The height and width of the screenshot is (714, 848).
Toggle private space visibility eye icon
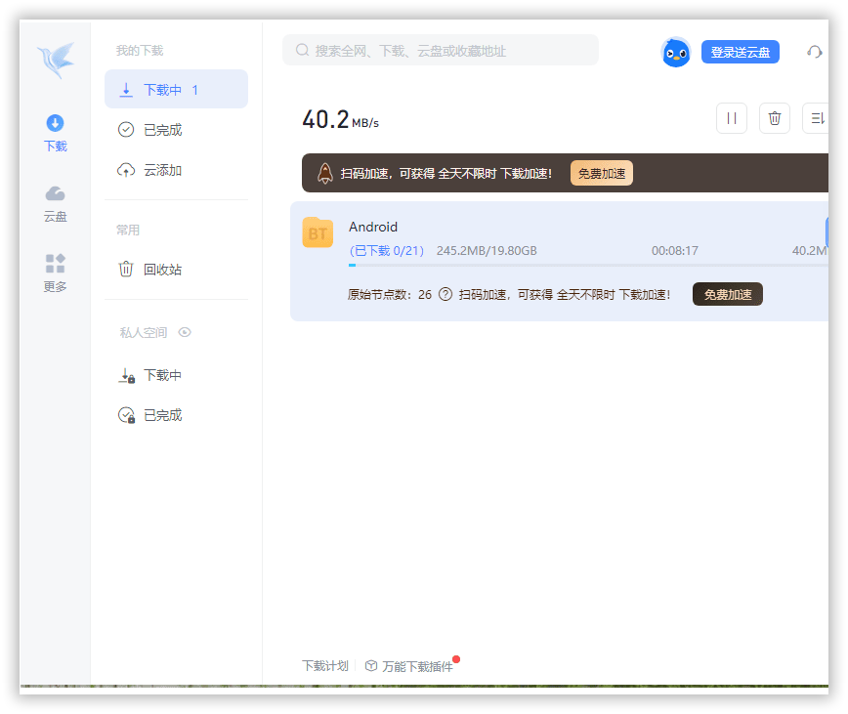(185, 332)
